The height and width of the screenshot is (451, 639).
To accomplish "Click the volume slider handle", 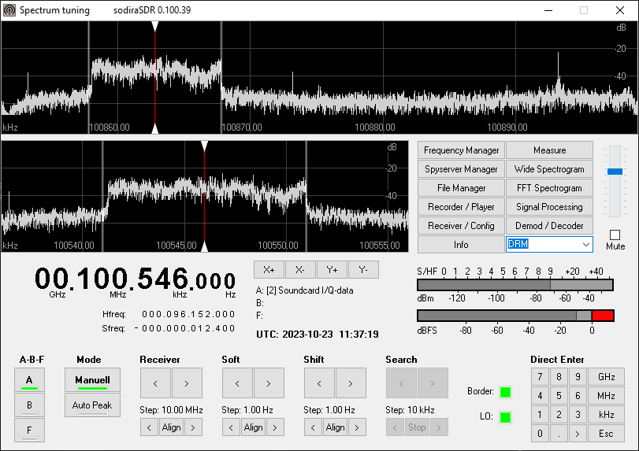I will tap(615, 171).
